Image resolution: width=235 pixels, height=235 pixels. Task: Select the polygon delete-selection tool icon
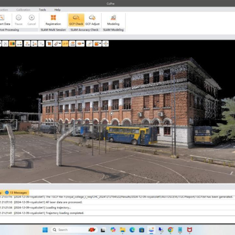coord(34,43)
